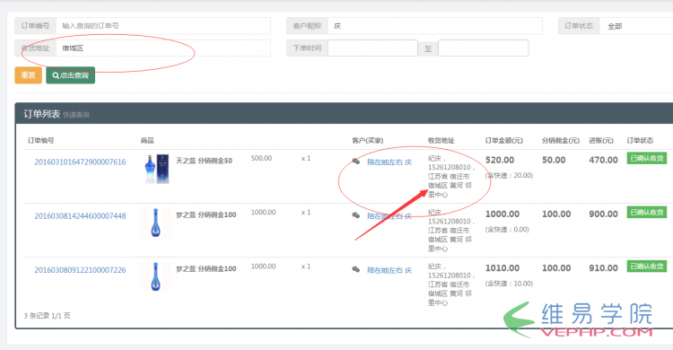Click the 订单编号 column header
673x350 pixels.
[x=40, y=140]
